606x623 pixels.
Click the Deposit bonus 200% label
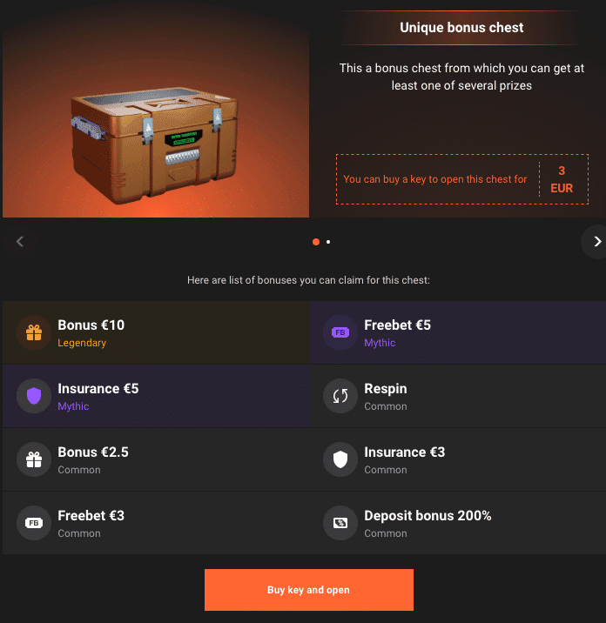click(428, 516)
